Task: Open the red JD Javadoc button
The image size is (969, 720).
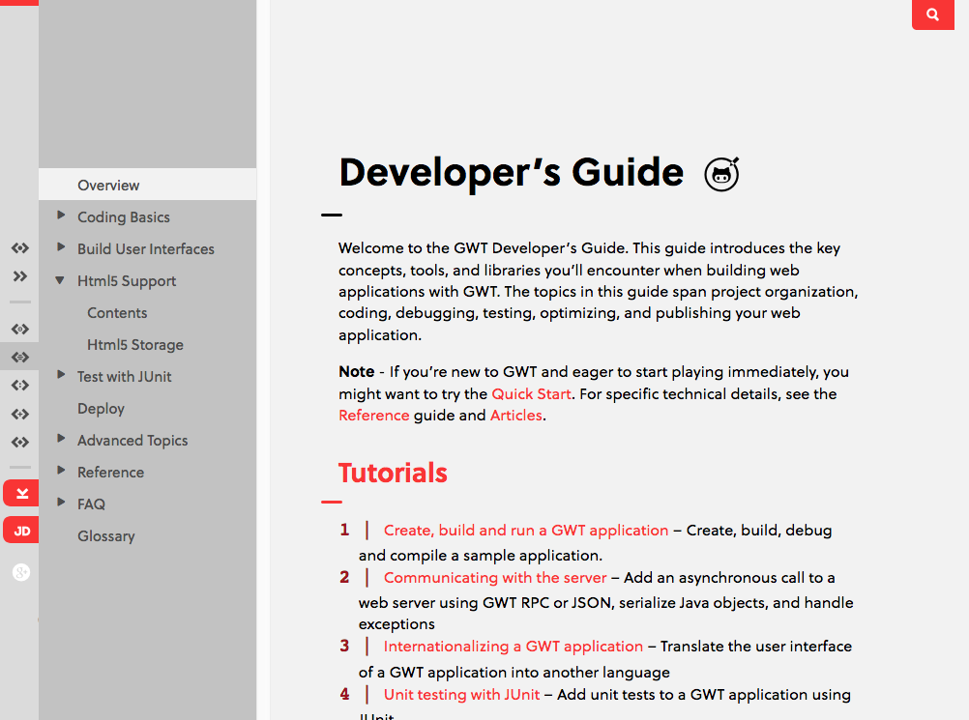Action: click(21, 531)
